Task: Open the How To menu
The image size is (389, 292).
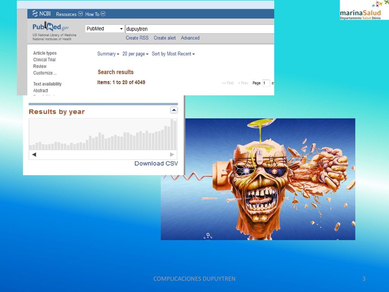Action: coord(95,14)
